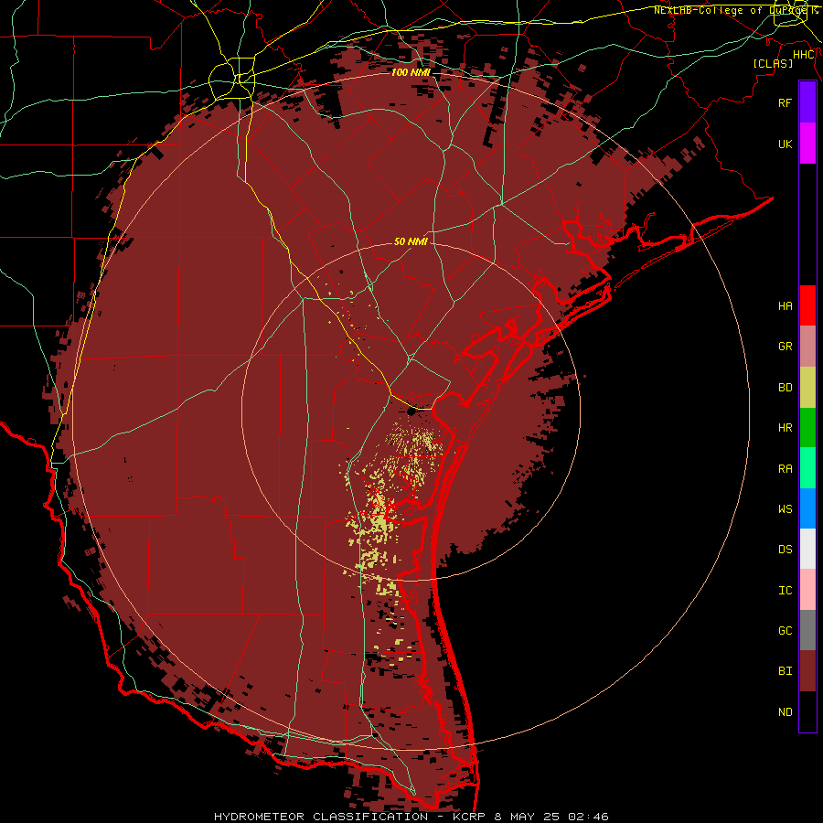Click the BI dark red swatch

[807, 671]
